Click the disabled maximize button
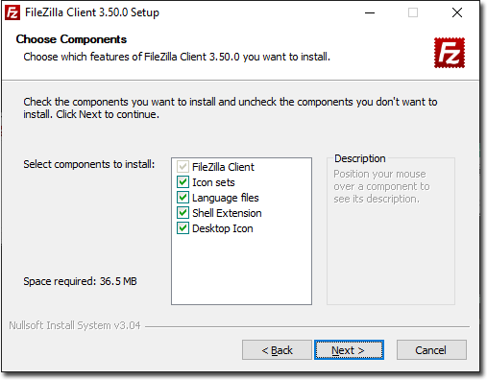 (413, 13)
